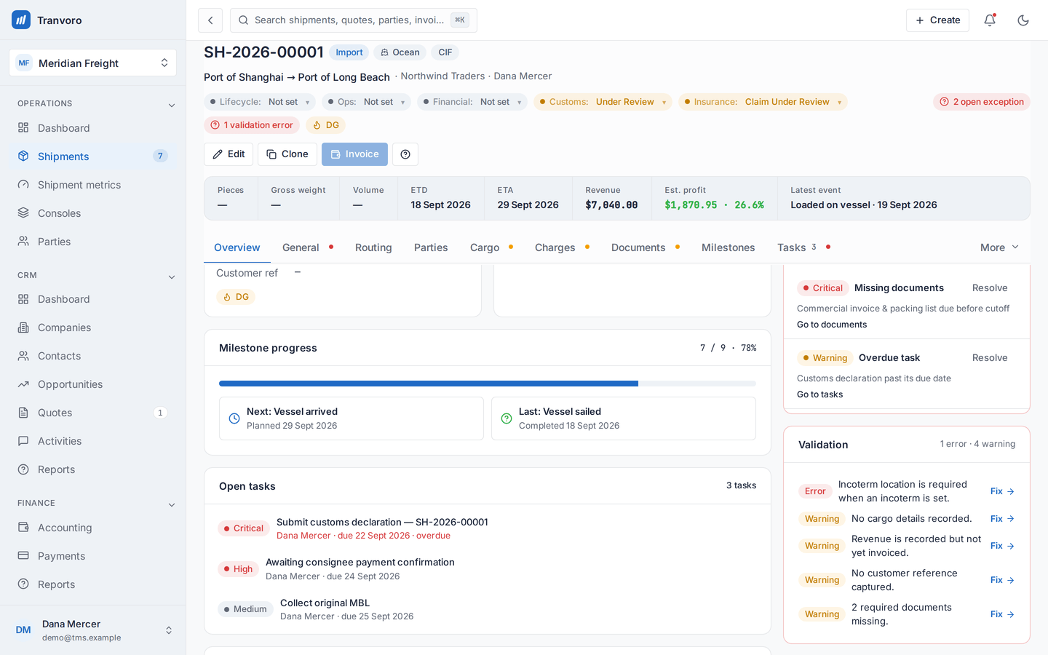The width and height of the screenshot is (1048, 655).
Task: Open Operations Dashboard in sidebar
Action: click(x=93, y=128)
